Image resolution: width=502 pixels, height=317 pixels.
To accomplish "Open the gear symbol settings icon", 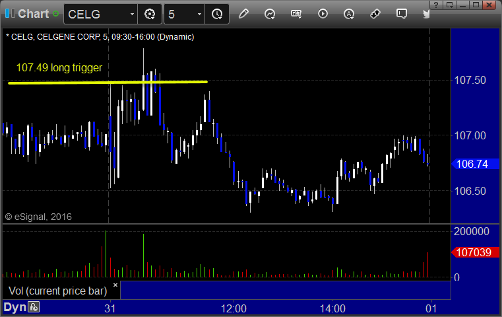I will click(150, 14).
